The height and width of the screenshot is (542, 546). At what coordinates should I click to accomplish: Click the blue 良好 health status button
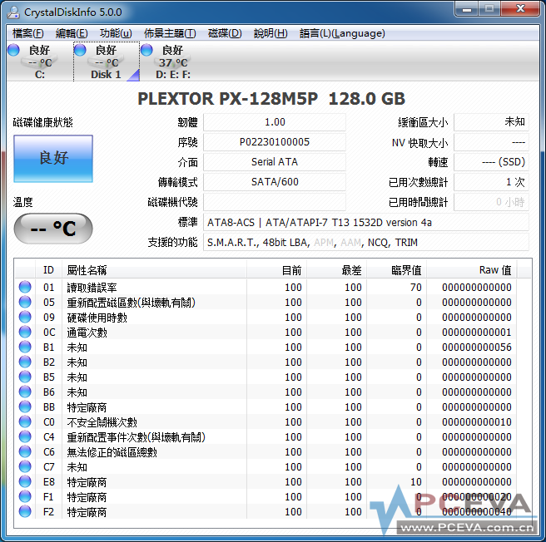point(53,159)
